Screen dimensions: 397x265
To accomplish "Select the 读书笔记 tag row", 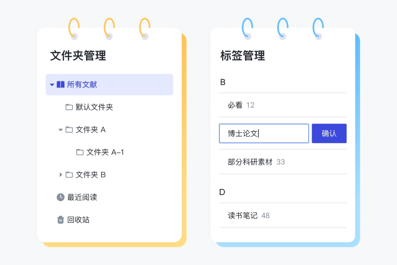I will 283,216.
